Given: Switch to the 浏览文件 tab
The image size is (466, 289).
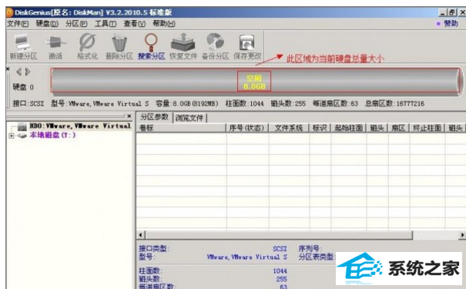Looking at the screenshot, I should [x=189, y=118].
